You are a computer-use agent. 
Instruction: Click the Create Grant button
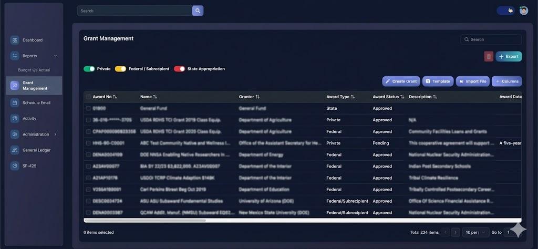401,81
